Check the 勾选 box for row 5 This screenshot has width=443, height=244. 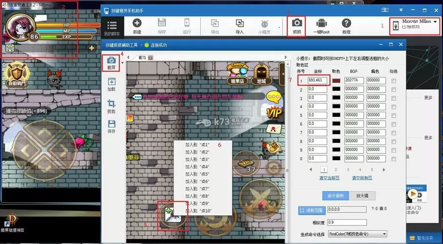(x=394, y=116)
